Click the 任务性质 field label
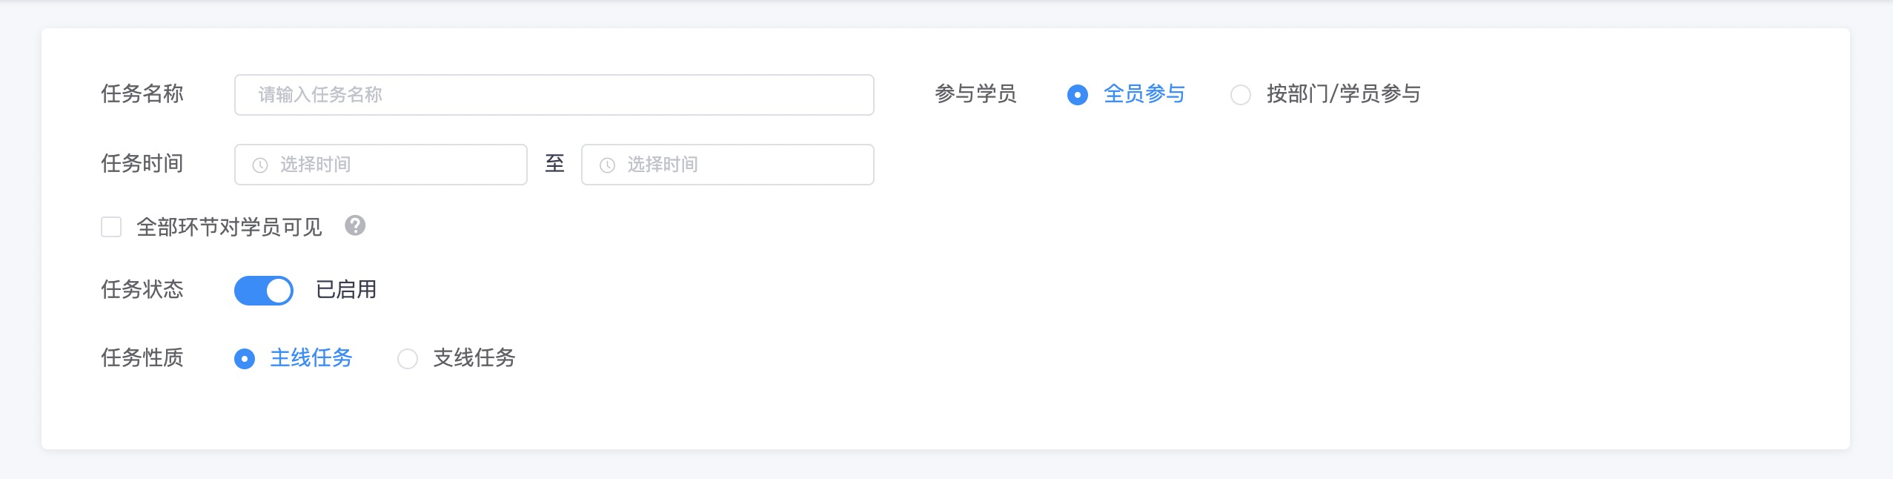This screenshot has height=479, width=1893. [x=142, y=358]
